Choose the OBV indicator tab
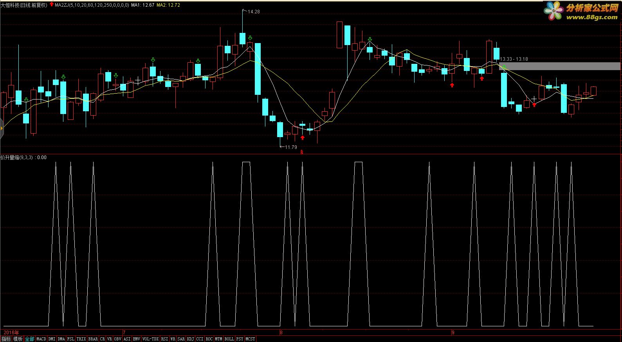The image size is (622, 342). [x=118, y=339]
